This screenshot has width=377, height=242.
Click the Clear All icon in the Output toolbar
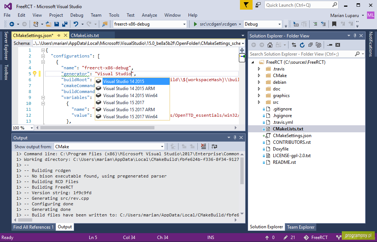coord(203,146)
